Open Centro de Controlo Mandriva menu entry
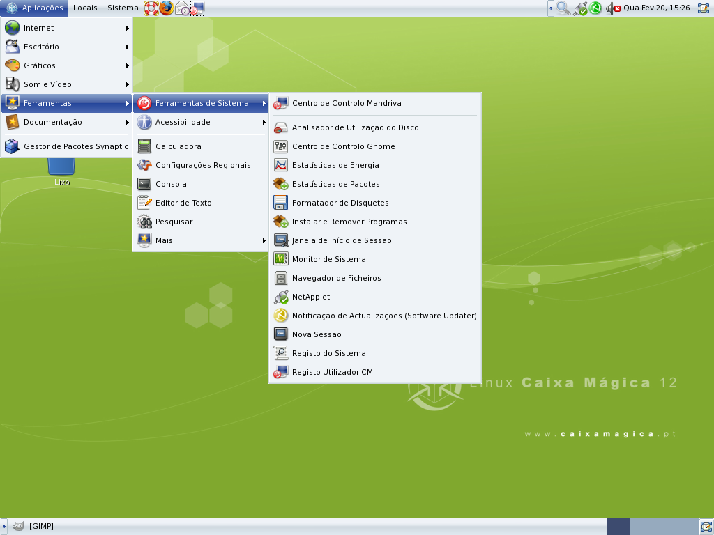The width and height of the screenshot is (714, 535). coord(374,103)
